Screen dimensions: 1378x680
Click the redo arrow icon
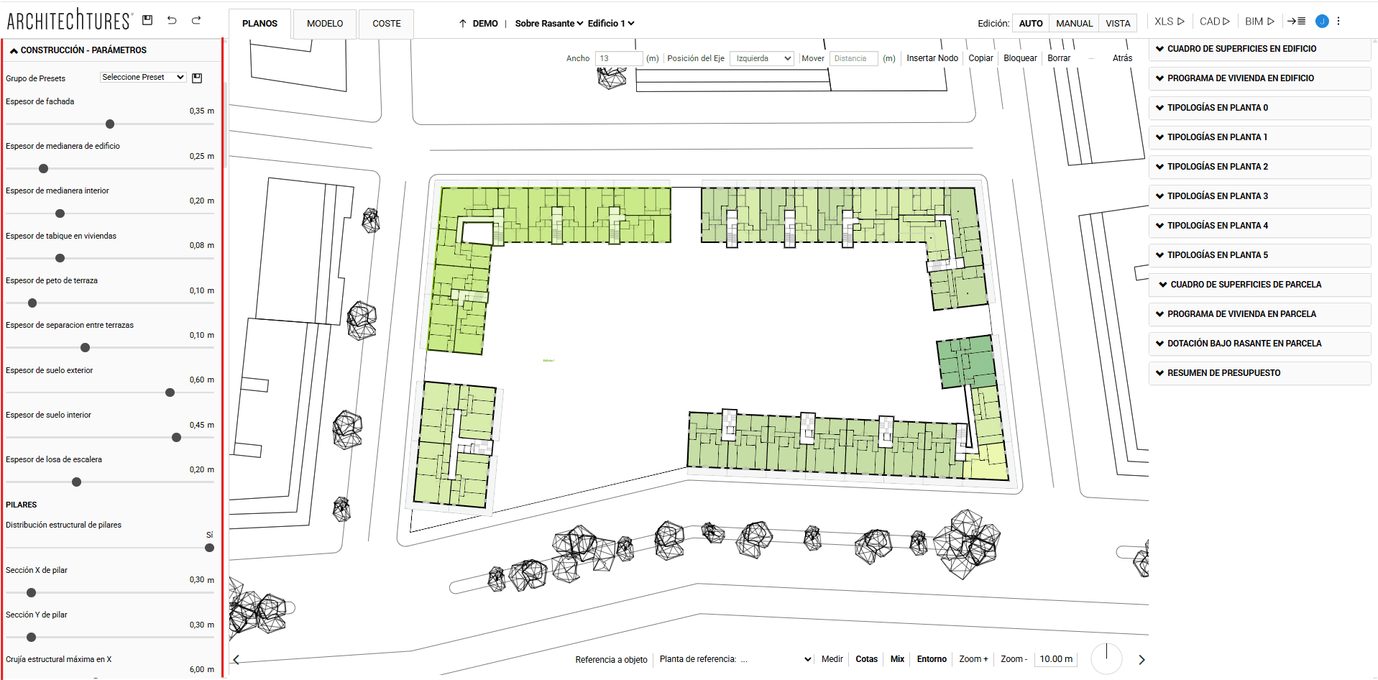(196, 20)
